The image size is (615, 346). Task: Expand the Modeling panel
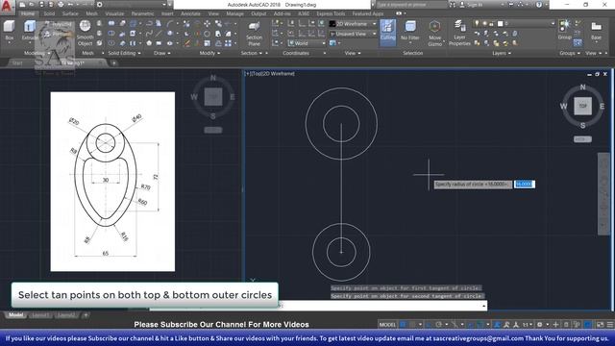coord(37,53)
